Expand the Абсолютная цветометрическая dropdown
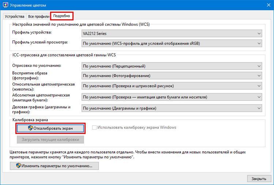The height and width of the screenshot is (185, 274). coord(172,97)
